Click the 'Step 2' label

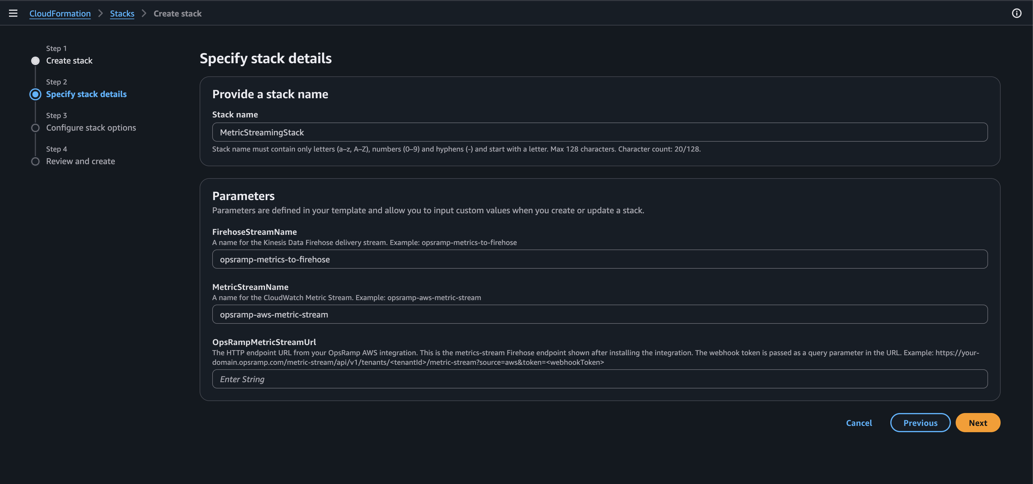coord(57,82)
